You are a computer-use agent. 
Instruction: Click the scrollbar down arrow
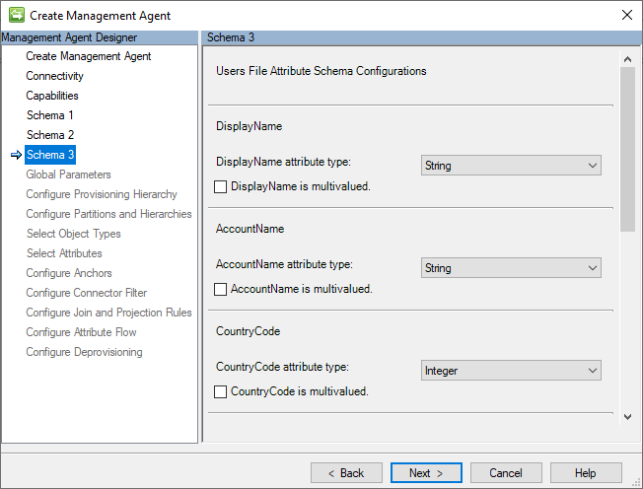click(627, 417)
